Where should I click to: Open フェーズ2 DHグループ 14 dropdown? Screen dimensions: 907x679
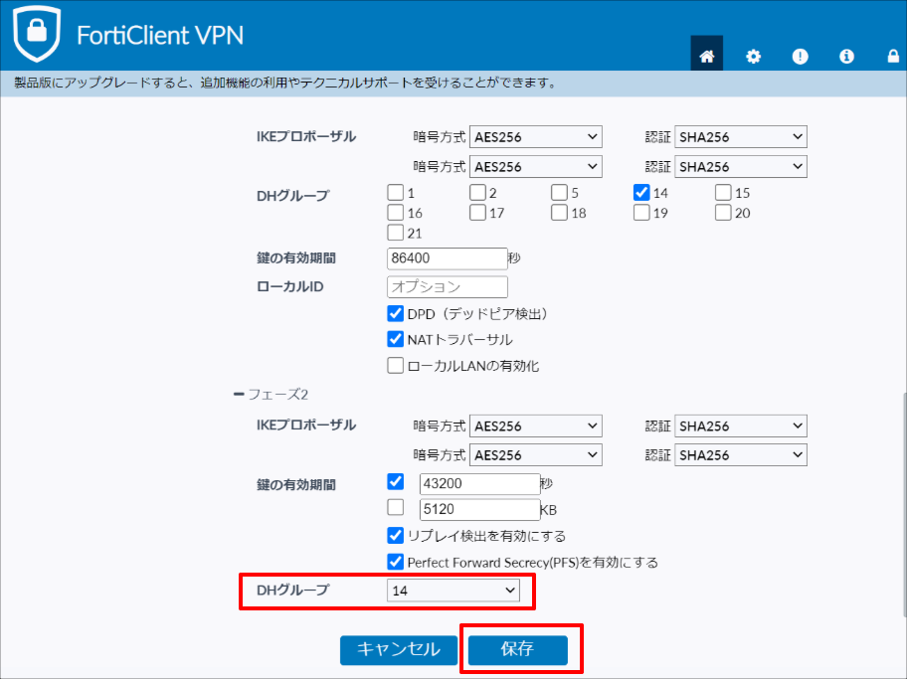pyautogui.click(x=453, y=591)
